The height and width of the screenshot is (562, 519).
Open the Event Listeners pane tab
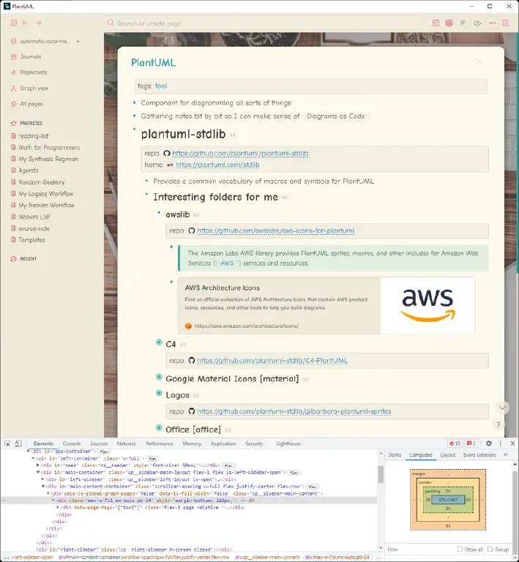(x=479, y=455)
